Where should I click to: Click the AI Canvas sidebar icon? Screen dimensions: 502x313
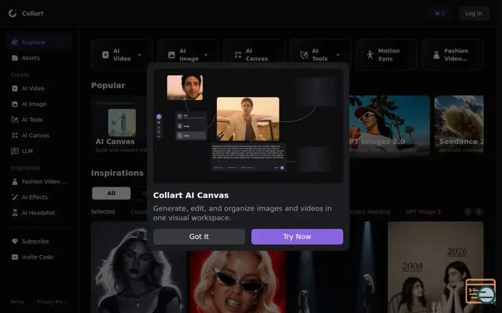coord(14,135)
